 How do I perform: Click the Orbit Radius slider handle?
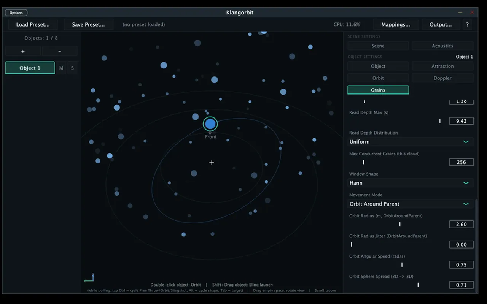tap(400, 224)
